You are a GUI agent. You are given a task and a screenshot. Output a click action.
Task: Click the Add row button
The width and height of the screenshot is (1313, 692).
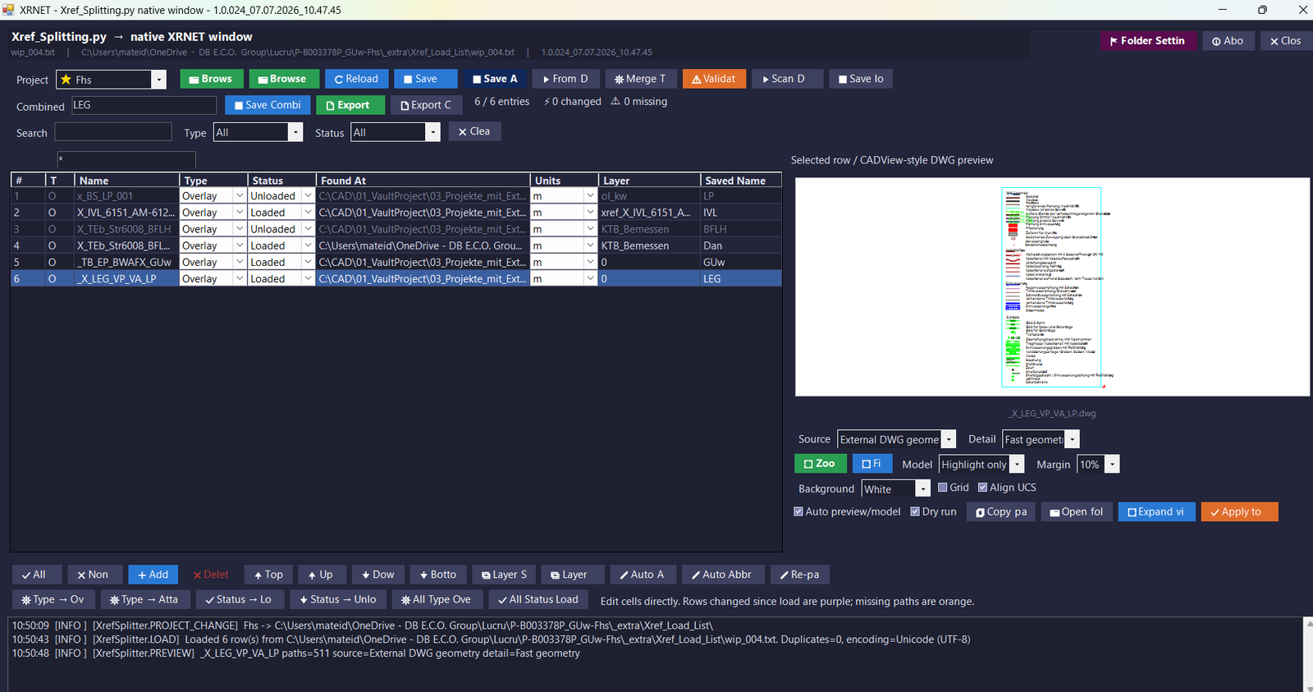click(153, 575)
